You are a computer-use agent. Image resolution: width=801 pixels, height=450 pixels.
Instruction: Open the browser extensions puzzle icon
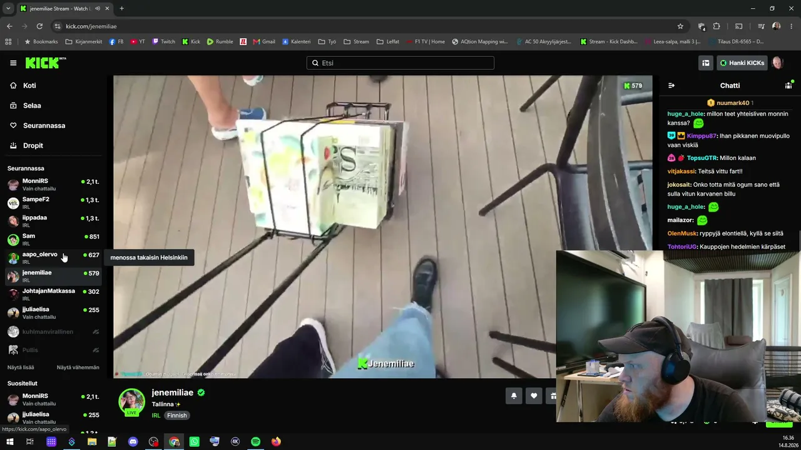pos(717,26)
